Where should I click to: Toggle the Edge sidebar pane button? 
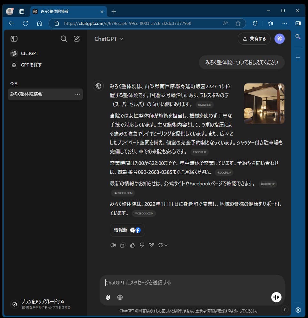coord(298,23)
